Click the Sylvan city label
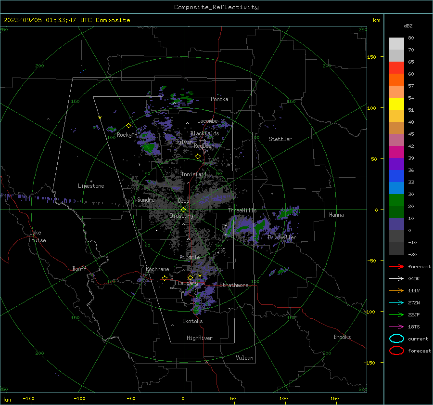 coord(184,142)
